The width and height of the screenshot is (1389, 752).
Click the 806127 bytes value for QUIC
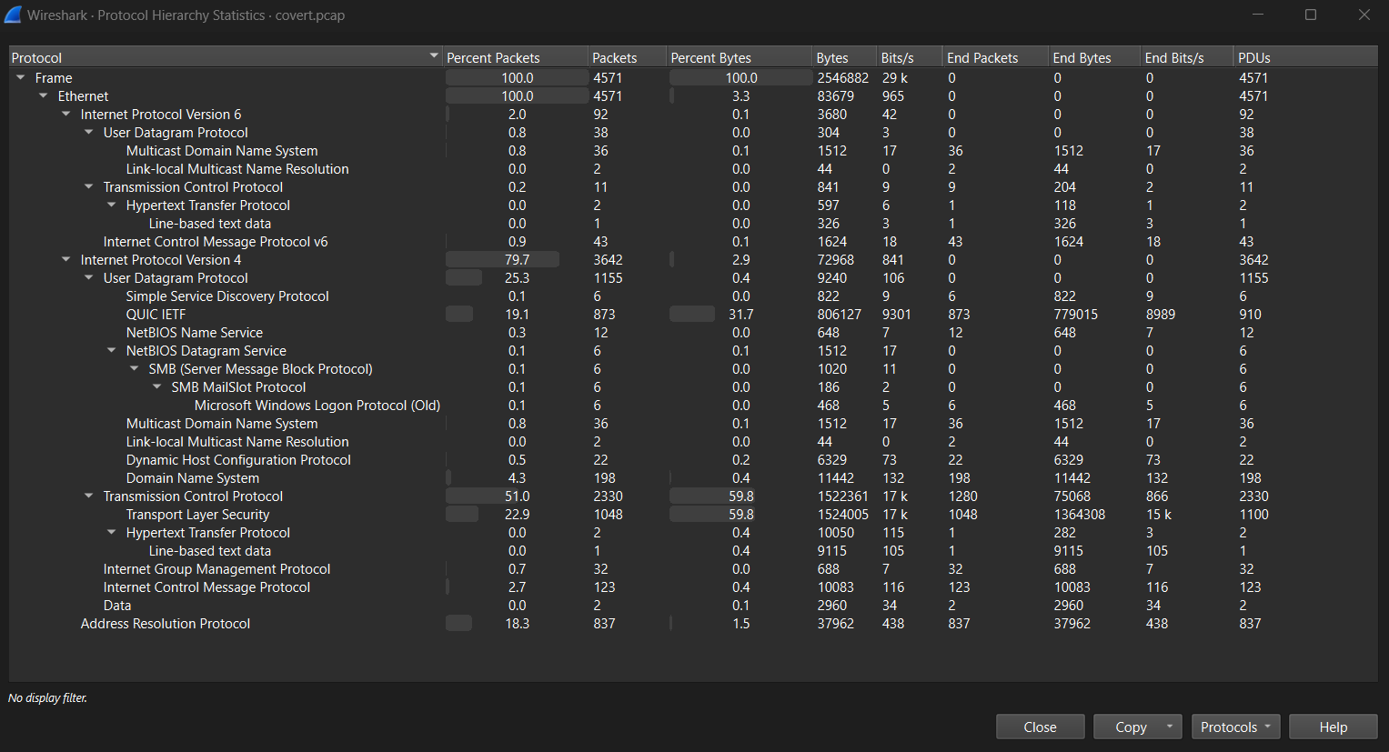coord(839,315)
